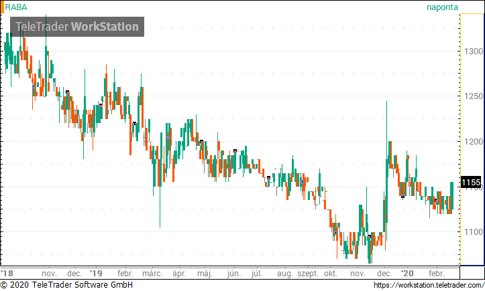Click the 'aug.' month label
Viewport: 485px width, 291px height.
point(284,274)
